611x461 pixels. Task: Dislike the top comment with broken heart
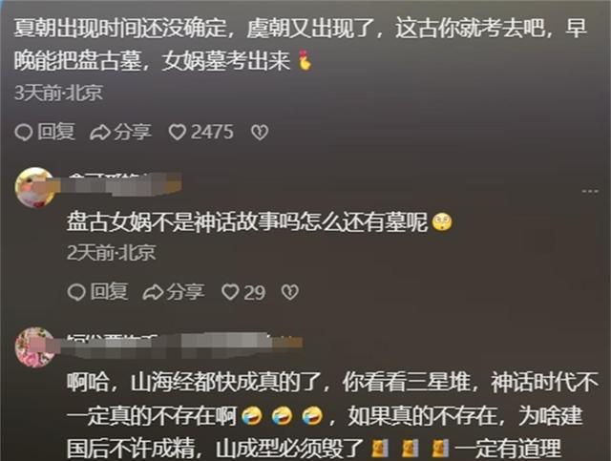click(260, 133)
